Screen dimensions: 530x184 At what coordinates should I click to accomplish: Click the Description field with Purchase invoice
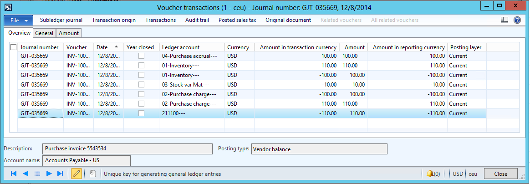[127, 149]
